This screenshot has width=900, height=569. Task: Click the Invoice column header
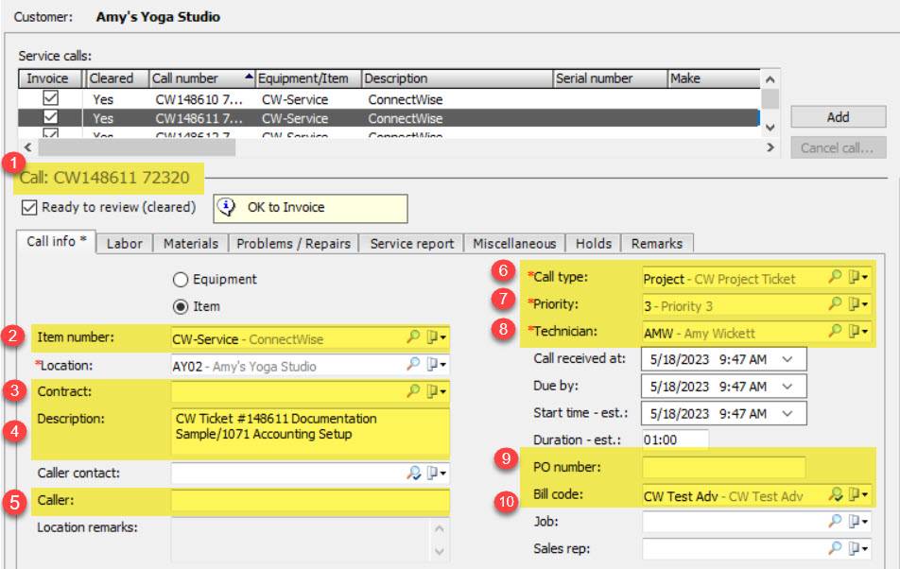point(50,78)
